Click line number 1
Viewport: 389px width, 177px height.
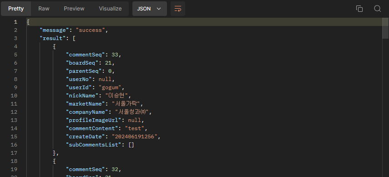[x=15, y=22]
